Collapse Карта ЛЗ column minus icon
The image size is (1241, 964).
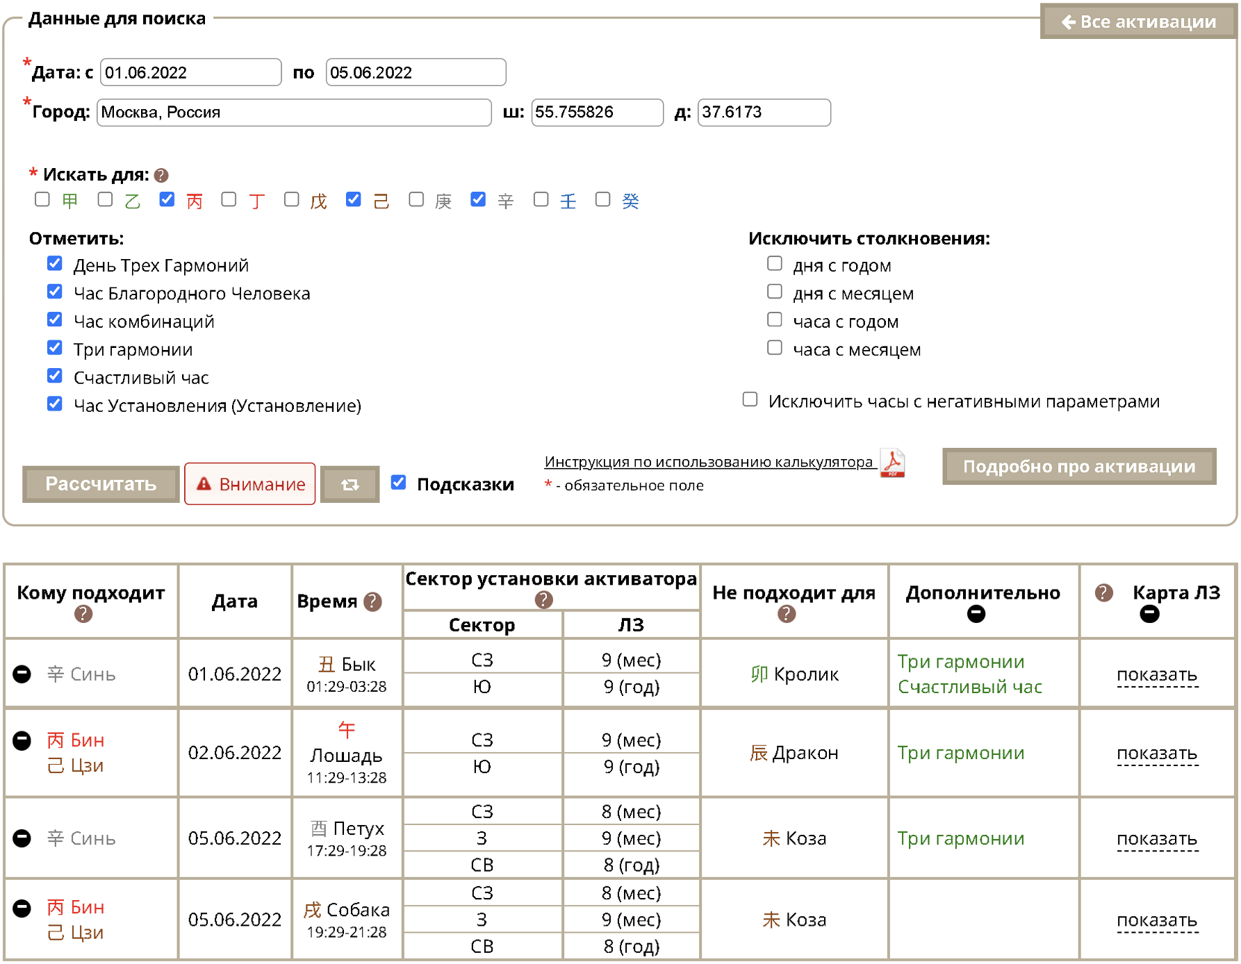(x=1150, y=614)
